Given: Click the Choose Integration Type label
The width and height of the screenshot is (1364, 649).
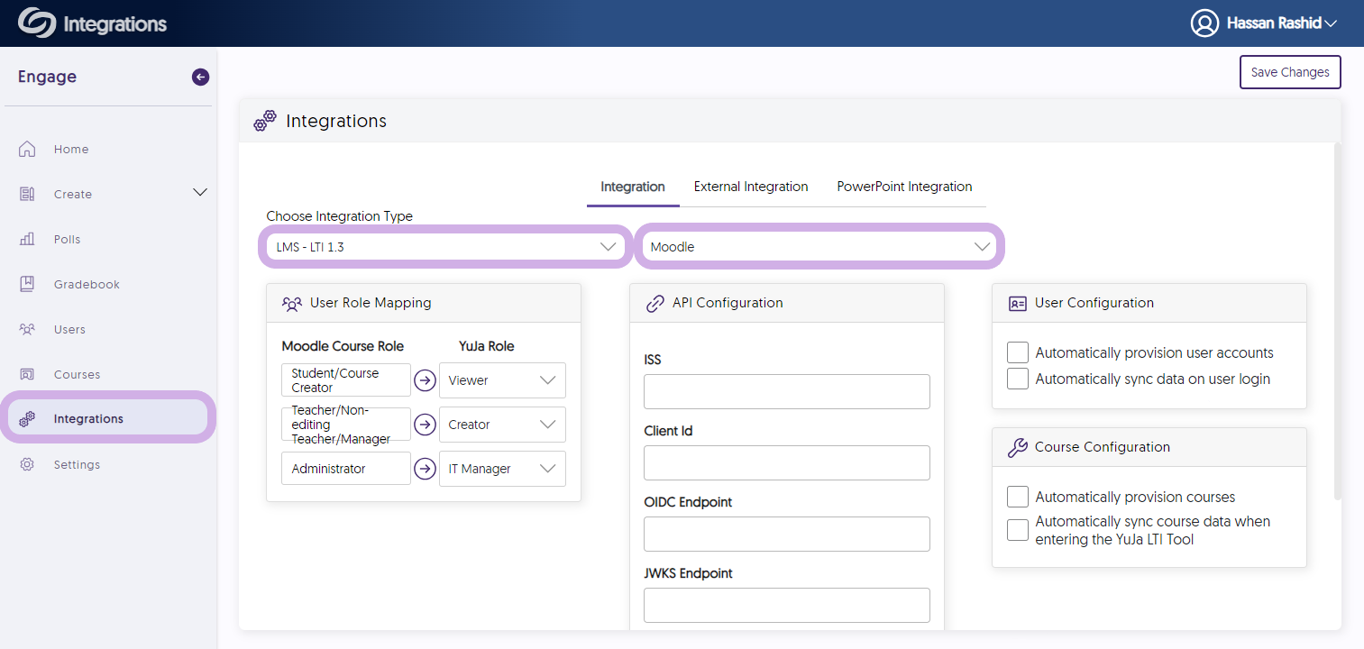Looking at the screenshot, I should click(x=339, y=216).
